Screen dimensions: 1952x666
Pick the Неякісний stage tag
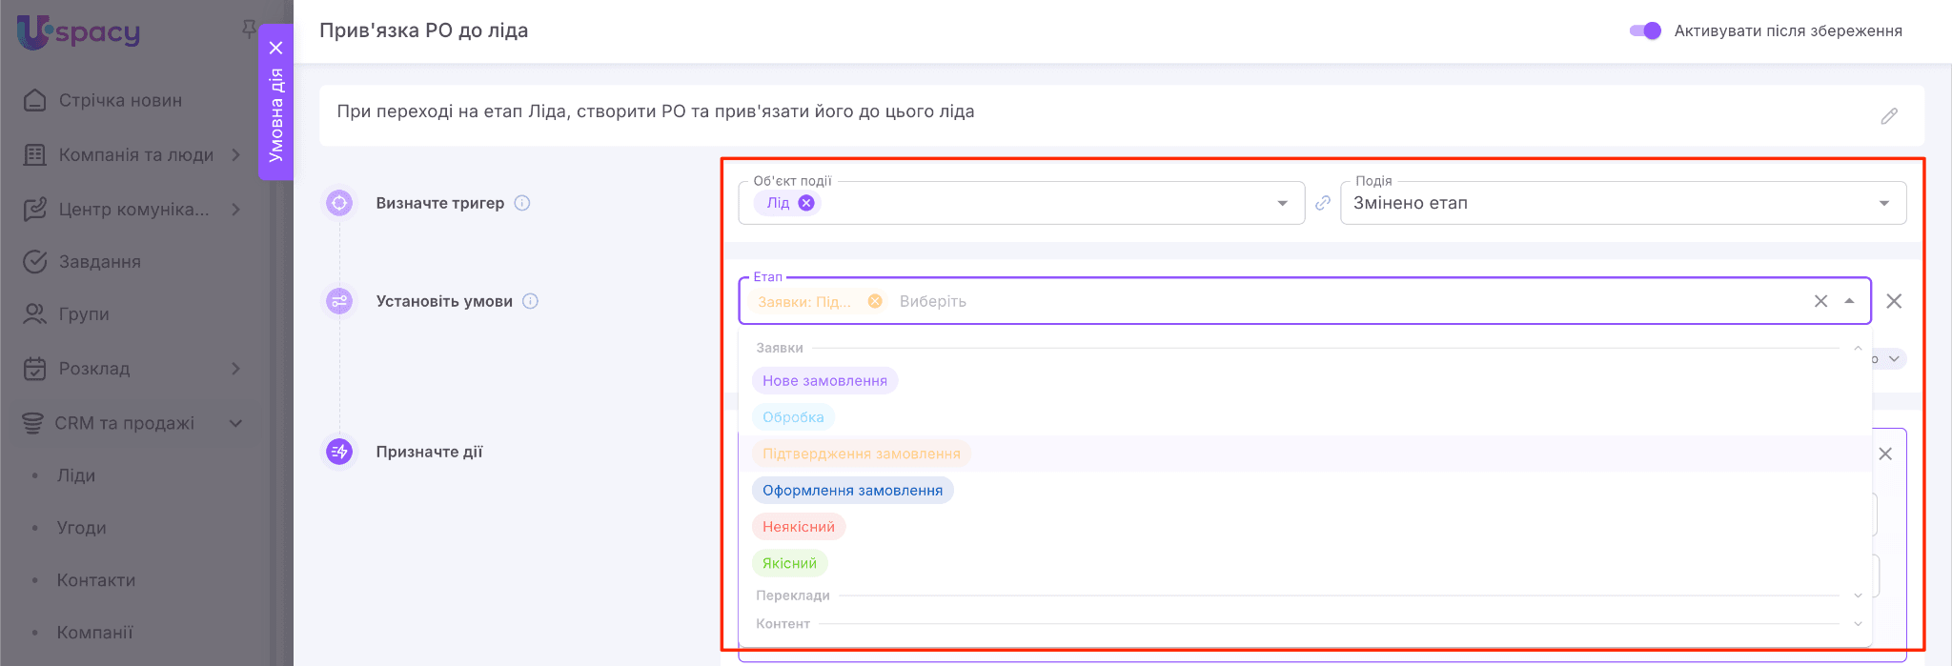pyautogui.click(x=798, y=527)
